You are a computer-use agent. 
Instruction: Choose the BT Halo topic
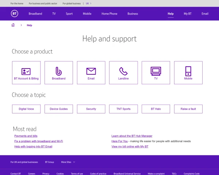click(156, 109)
